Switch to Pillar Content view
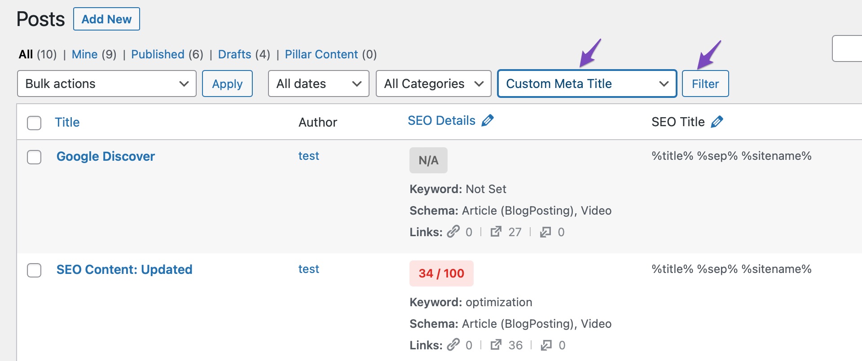The width and height of the screenshot is (862, 361). point(321,54)
